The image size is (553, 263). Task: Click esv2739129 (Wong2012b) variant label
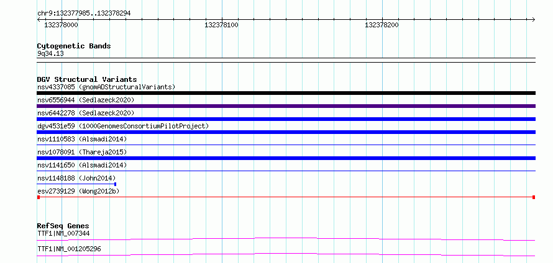(78, 191)
